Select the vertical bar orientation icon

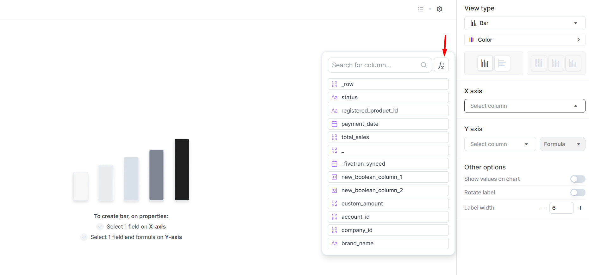click(x=485, y=63)
